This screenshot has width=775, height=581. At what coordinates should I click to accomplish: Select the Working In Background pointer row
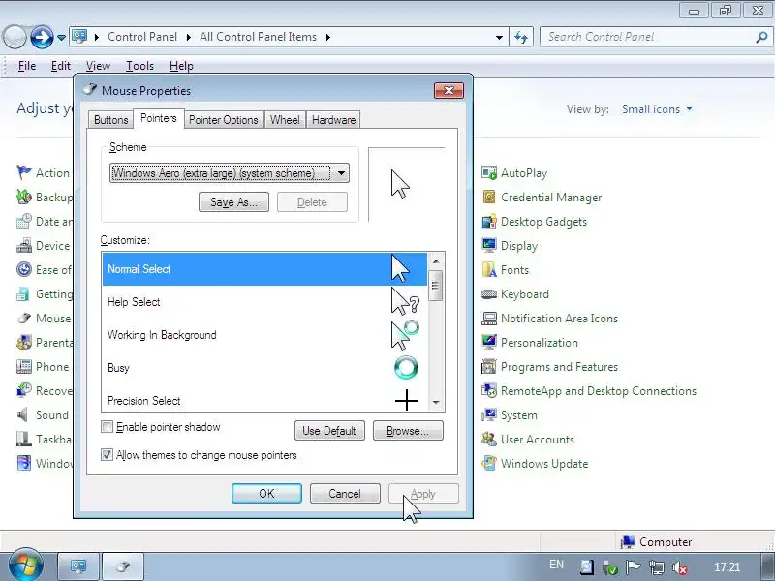(x=264, y=335)
